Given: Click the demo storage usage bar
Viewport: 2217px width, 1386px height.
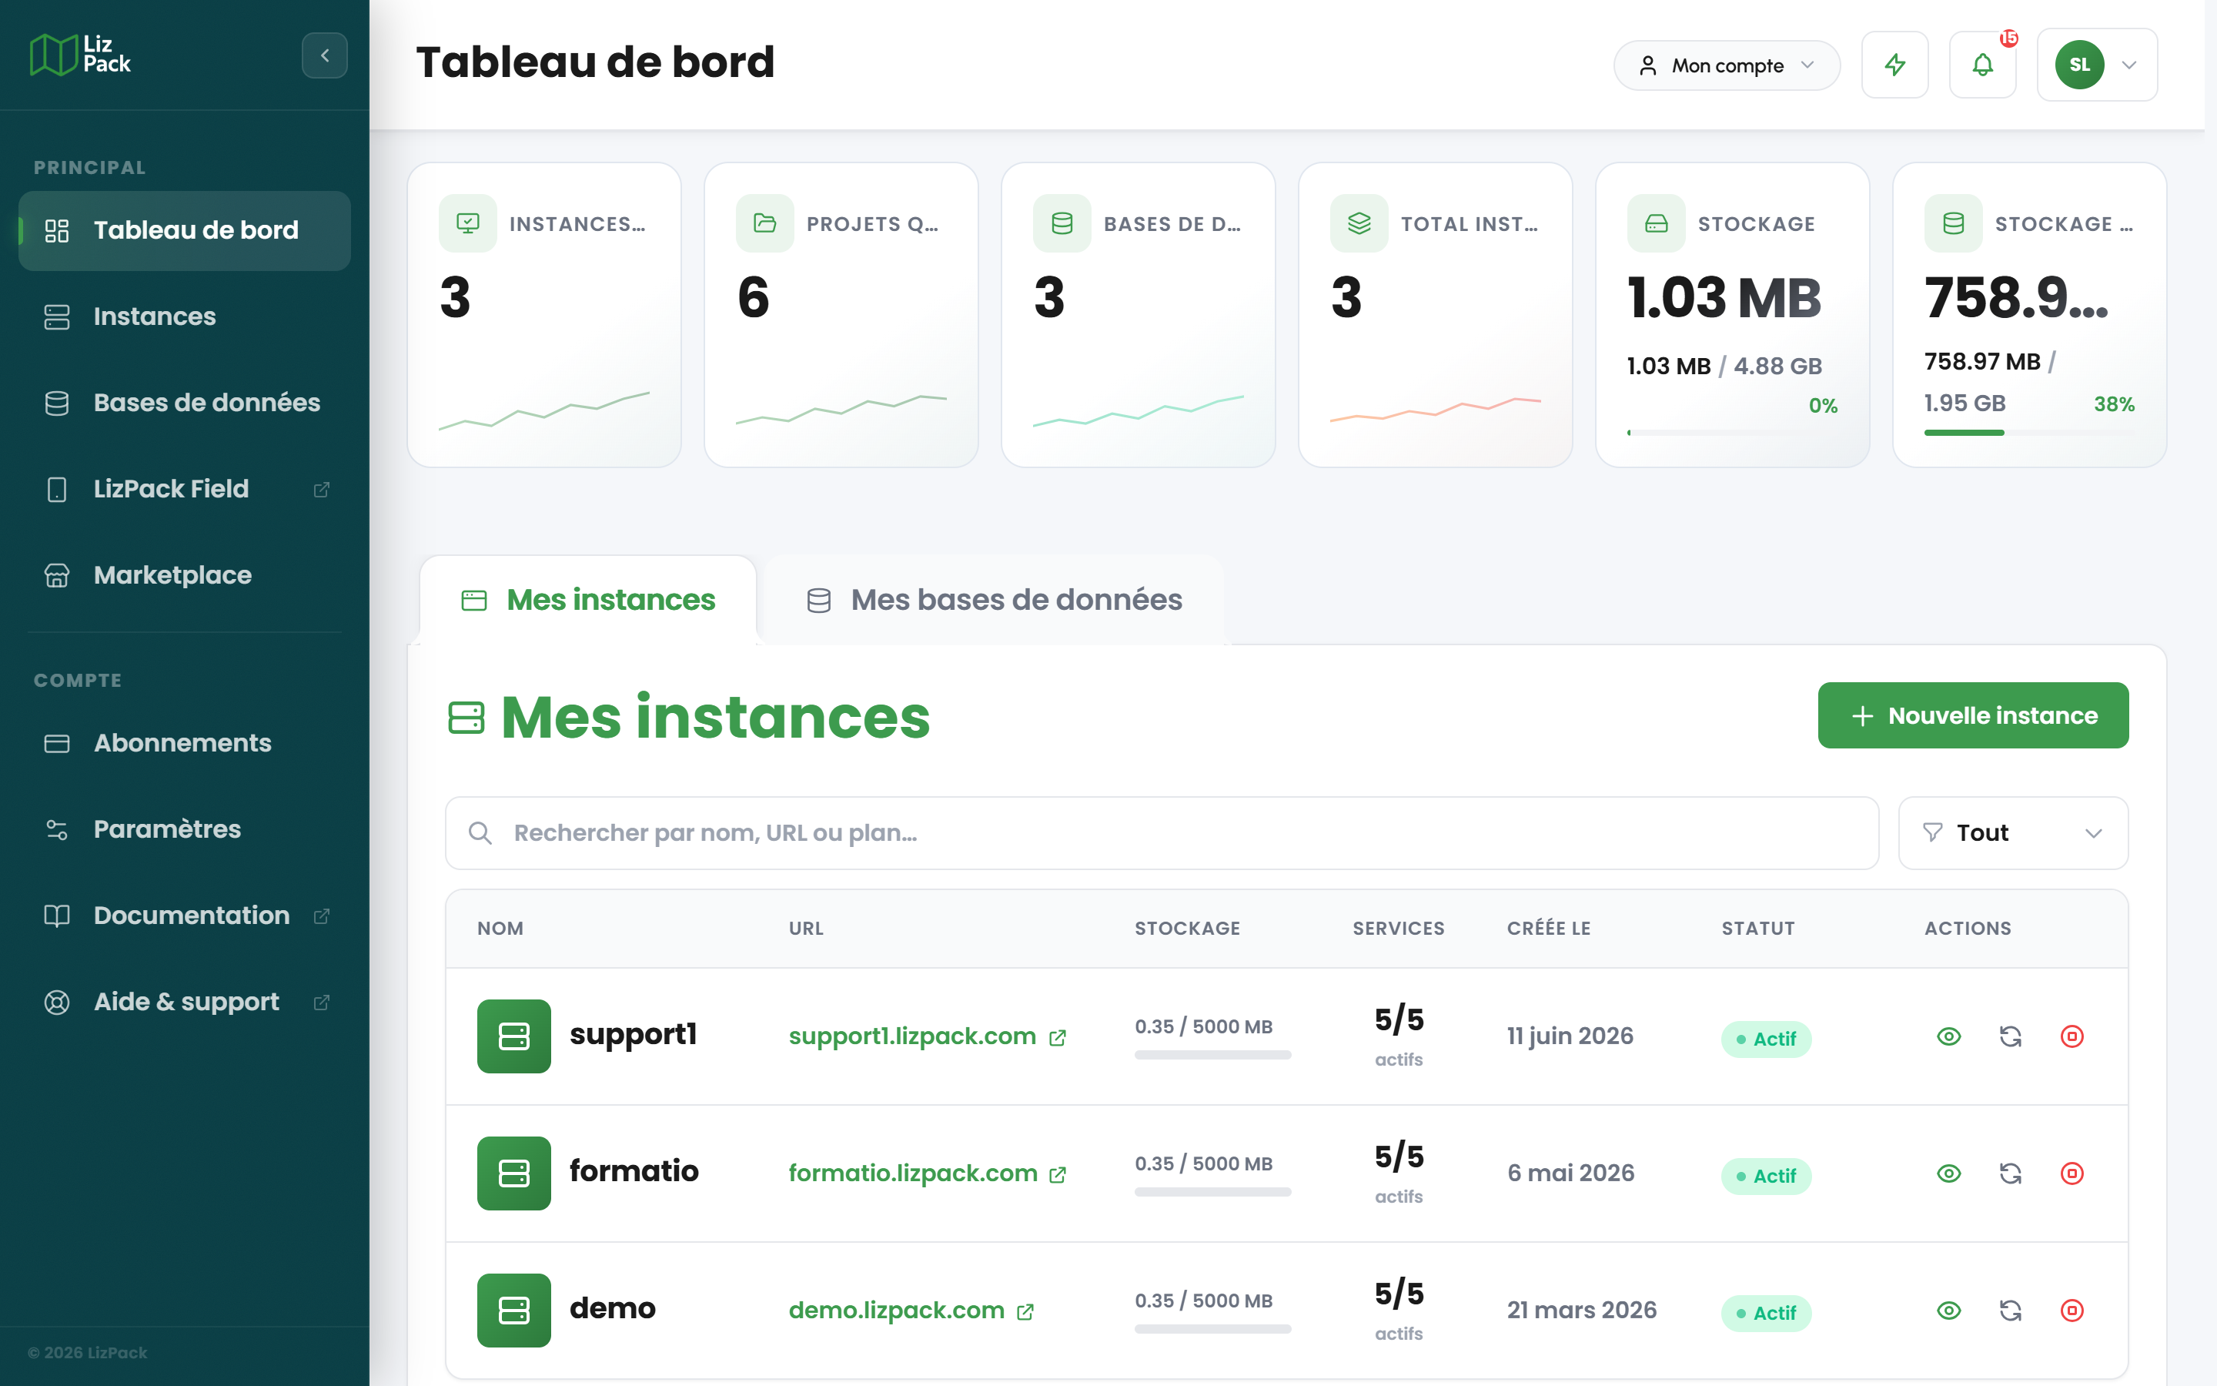Looking at the screenshot, I should (1212, 1329).
